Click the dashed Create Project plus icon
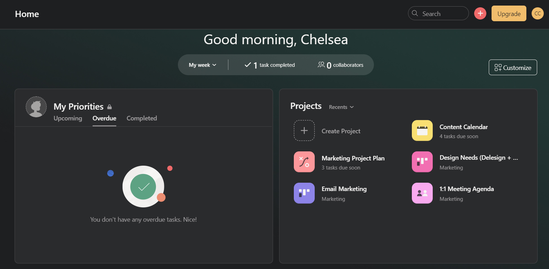Screen dimensions: 549x269 [304, 130]
